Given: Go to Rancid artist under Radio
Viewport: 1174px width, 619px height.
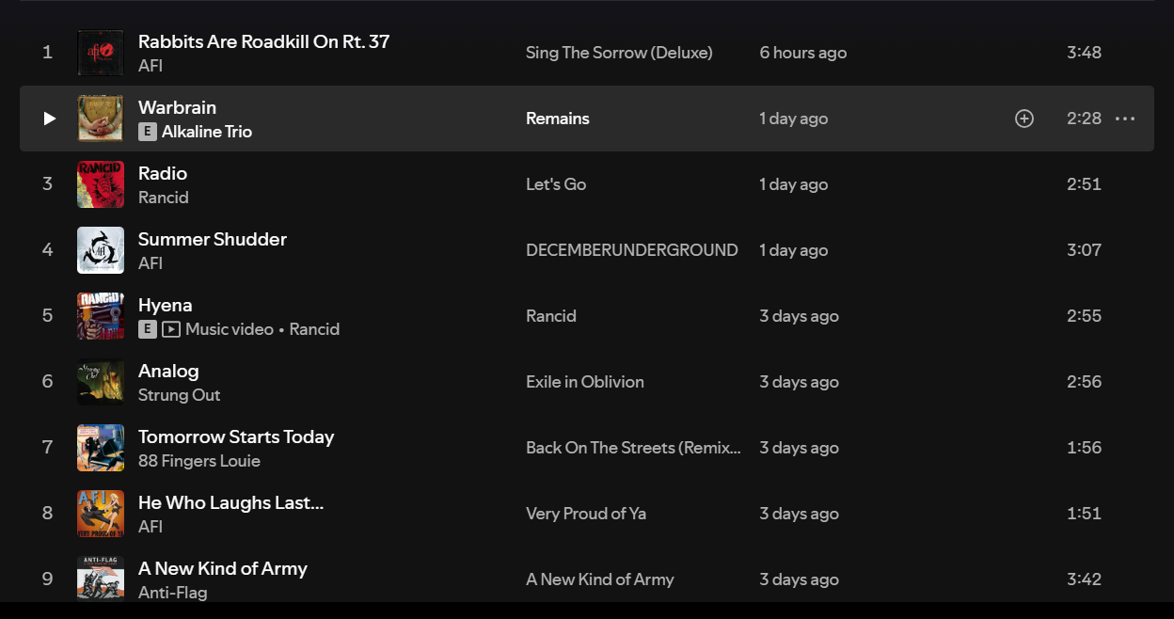Looking at the screenshot, I should 164,198.
